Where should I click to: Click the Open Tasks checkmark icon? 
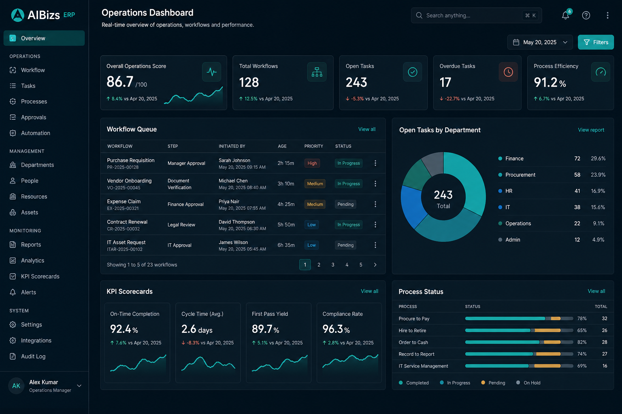412,72
